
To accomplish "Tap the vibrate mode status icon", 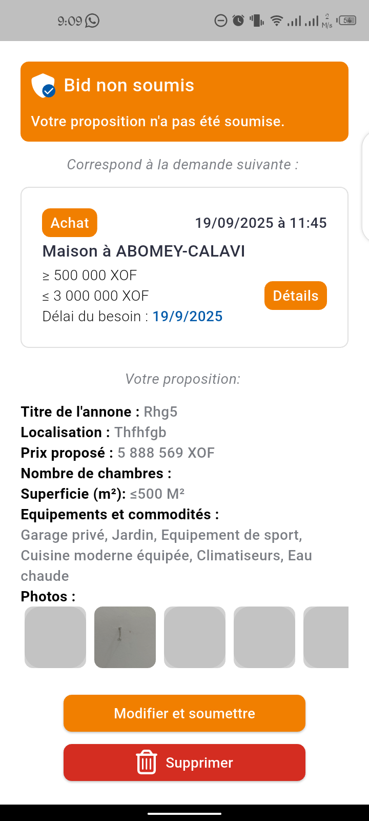I will pyautogui.click(x=256, y=21).
